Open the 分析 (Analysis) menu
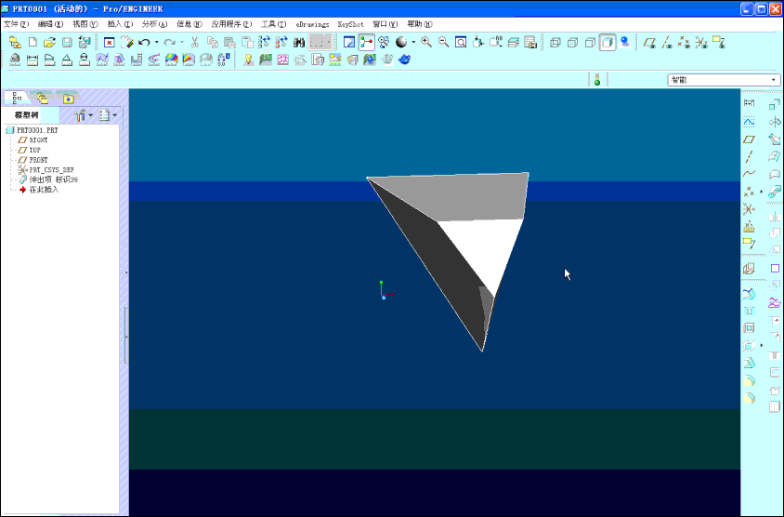 point(154,24)
